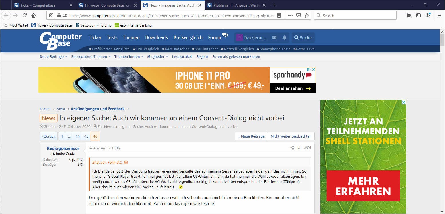Open Tests in site navigation
445x214 pixels.
click(112, 37)
